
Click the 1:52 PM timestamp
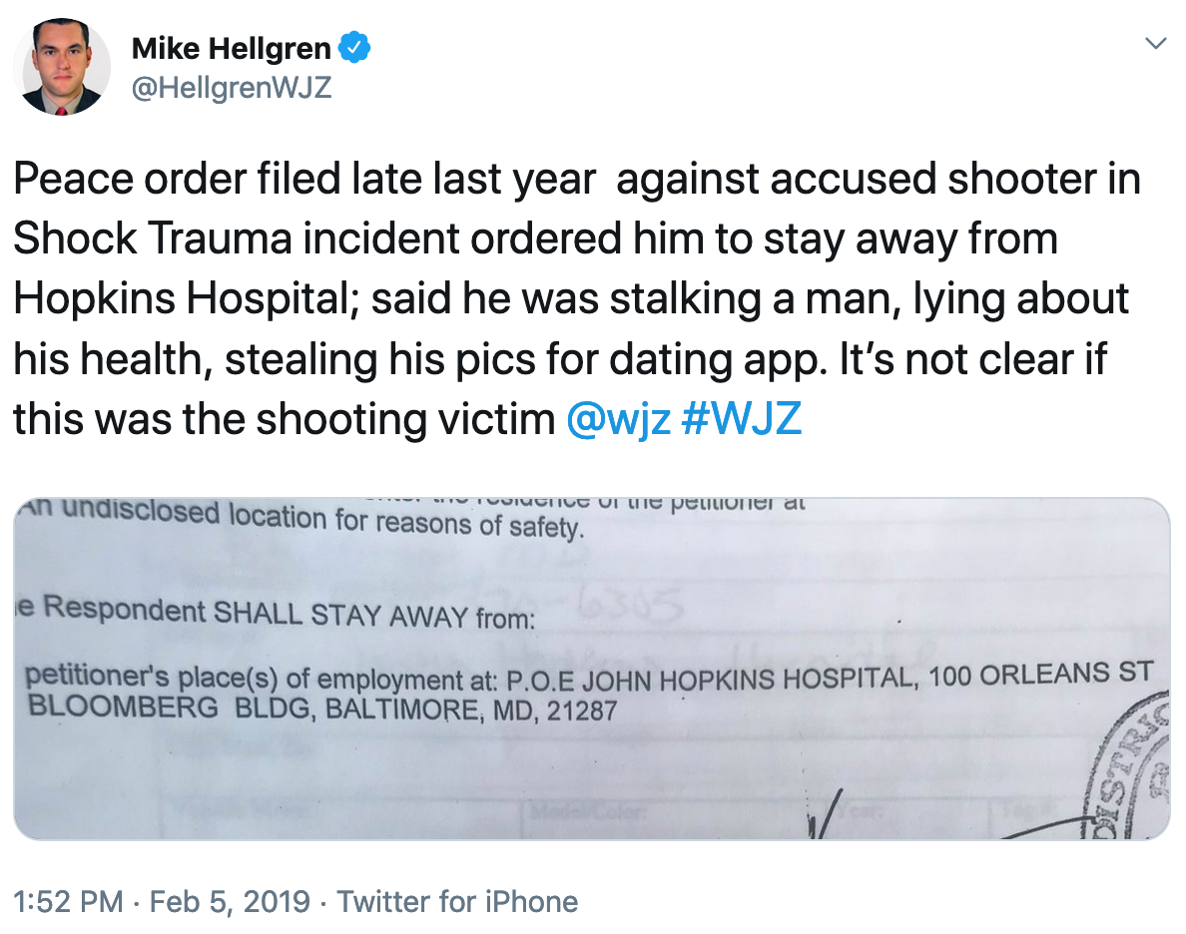pyautogui.click(x=68, y=902)
